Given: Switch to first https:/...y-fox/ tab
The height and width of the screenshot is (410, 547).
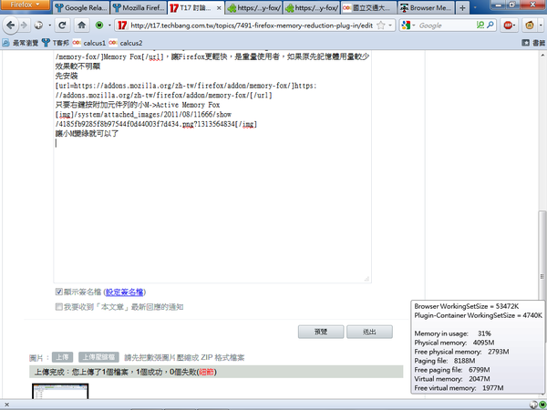Looking at the screenshot, I should [x=253, y=7].
